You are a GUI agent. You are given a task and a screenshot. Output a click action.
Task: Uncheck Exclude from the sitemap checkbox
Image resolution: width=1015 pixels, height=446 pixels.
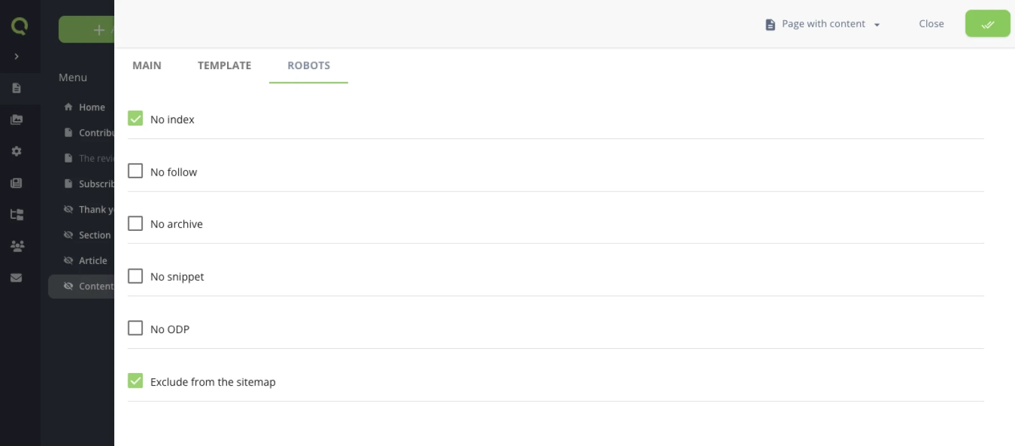click(135, 381)
